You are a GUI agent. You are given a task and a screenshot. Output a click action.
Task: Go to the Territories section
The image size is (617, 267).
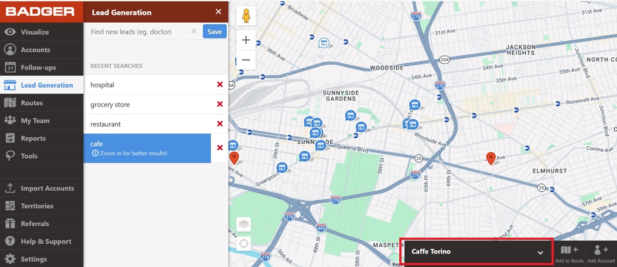coord(37,206)
